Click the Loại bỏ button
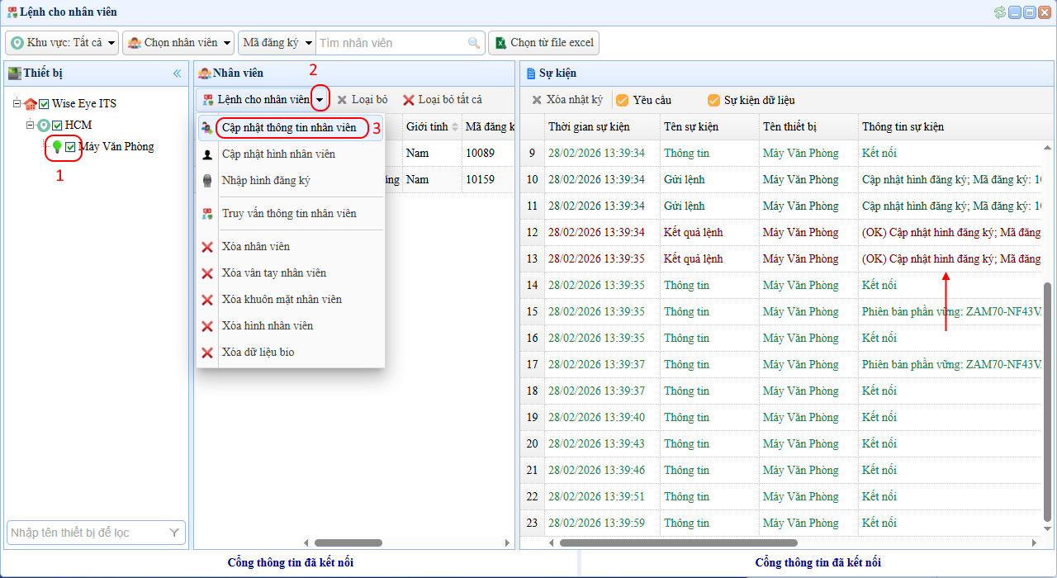The height and width of the screenshot is (578, 1057). (x=362, y=100)
